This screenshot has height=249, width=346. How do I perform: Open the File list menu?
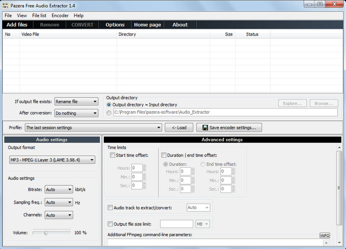[x=39, y=16]
